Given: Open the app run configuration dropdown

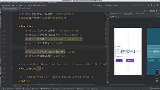Looking at the screenshot, I should (100, 5).
